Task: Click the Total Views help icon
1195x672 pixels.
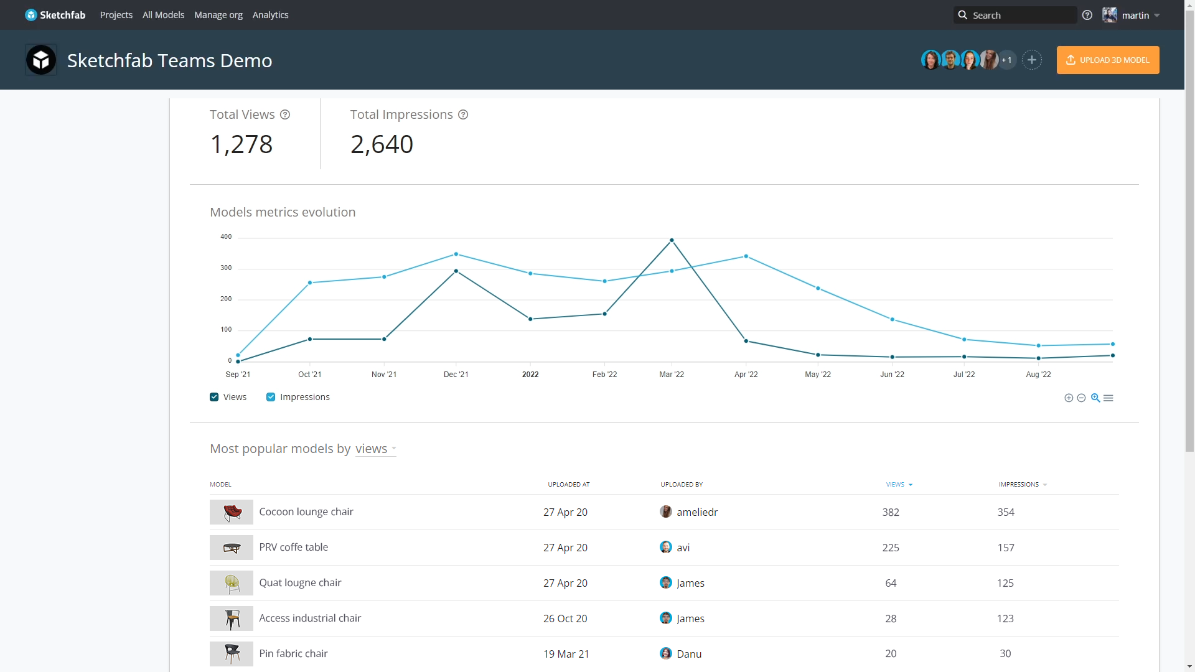Action: pos(285,114)
